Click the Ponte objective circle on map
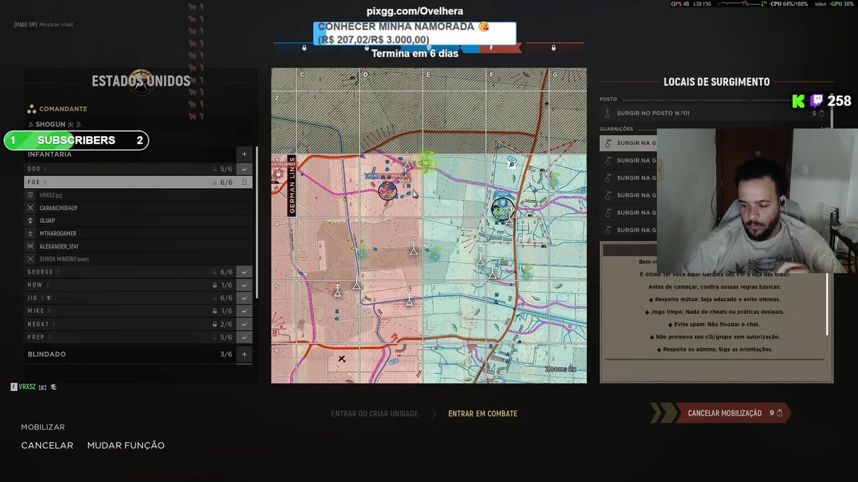 387,191
